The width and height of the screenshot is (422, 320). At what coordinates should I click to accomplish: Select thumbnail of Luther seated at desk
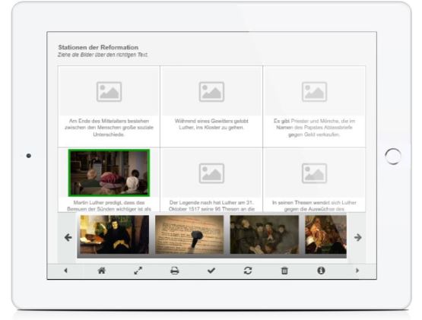point(114,234)
